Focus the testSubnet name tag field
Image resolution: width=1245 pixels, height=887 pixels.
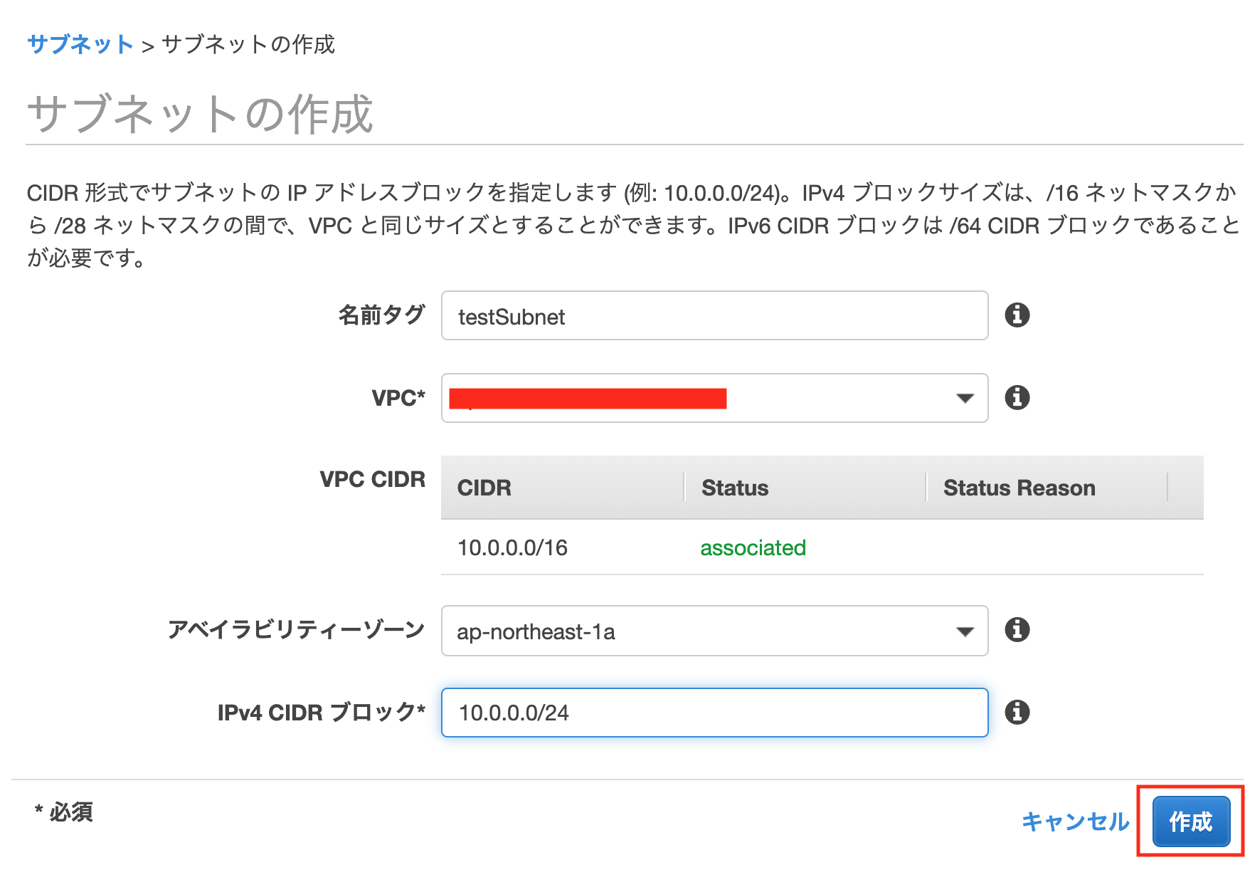pyautogui.click(x=714, y=315)
